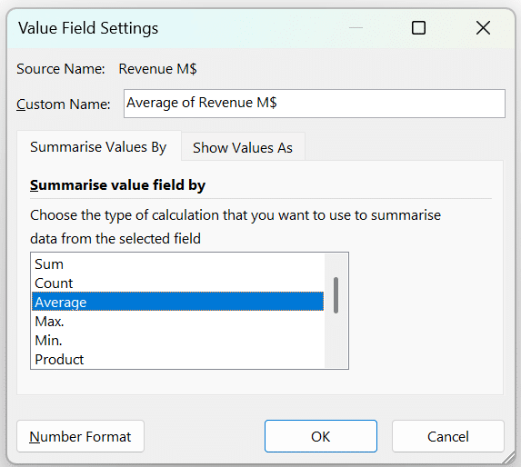Confirm settings with the OK button

pos(321,436)
